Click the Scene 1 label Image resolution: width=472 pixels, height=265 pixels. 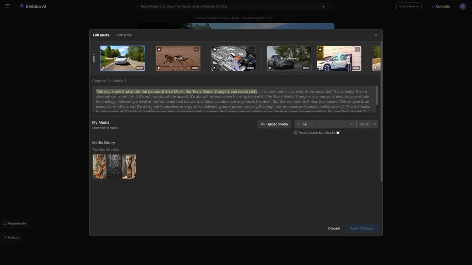[x=94, y=58]
